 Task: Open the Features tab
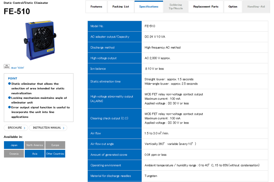click(x=96, y=7)
